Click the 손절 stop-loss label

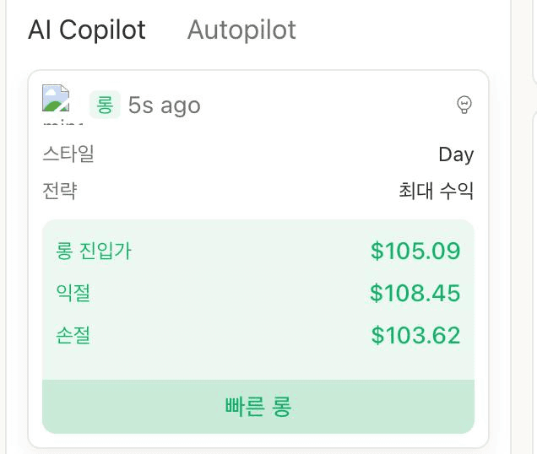(73, 335)
